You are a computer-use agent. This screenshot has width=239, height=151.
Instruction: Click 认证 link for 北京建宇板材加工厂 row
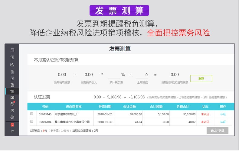tap(223, 114)
